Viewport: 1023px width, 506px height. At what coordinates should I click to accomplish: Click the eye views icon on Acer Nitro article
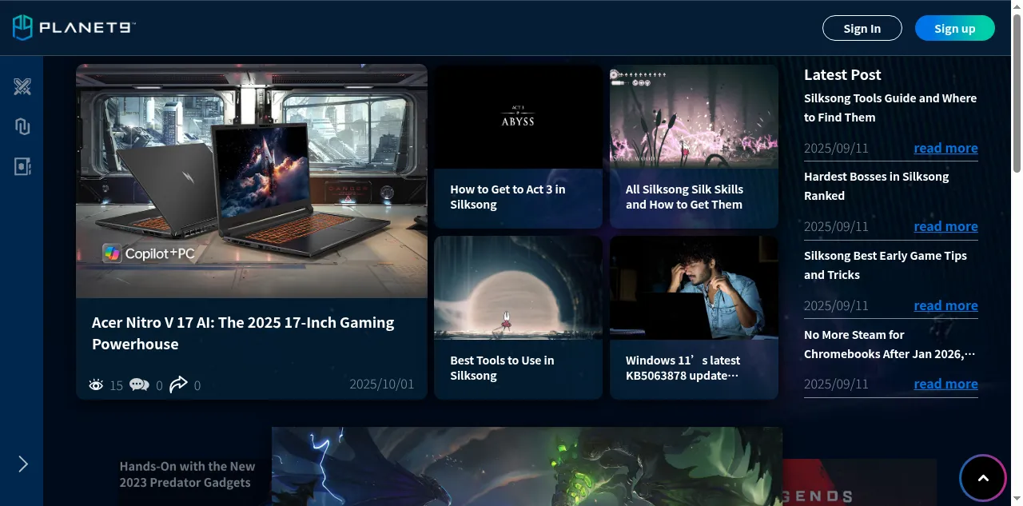tap(96, 385)
